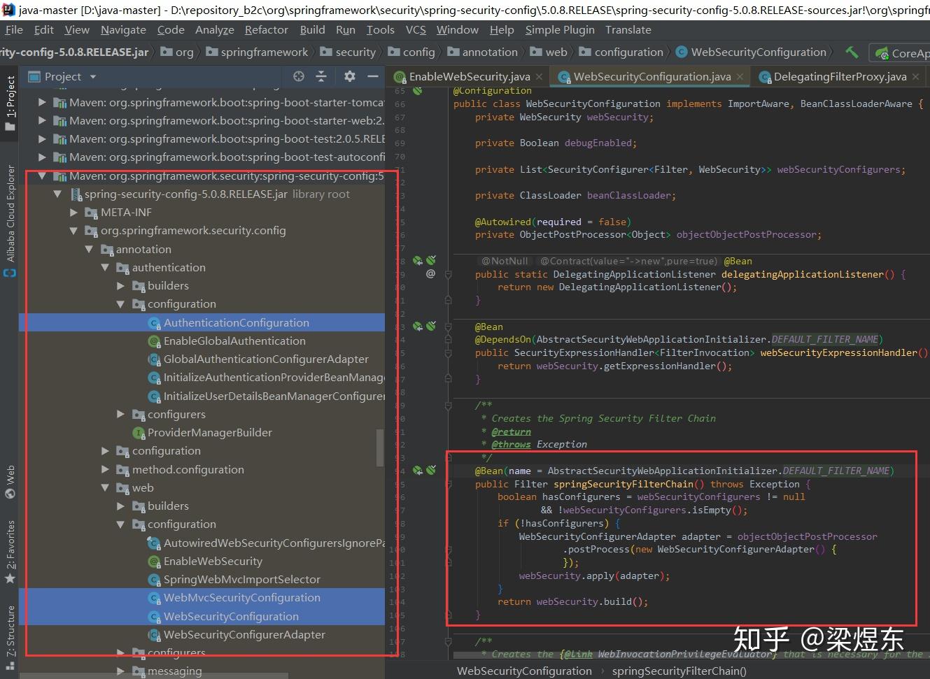The image size is (930, 679).
Task: Open the Favorites tool window
Action: click(x=10, y=552)
